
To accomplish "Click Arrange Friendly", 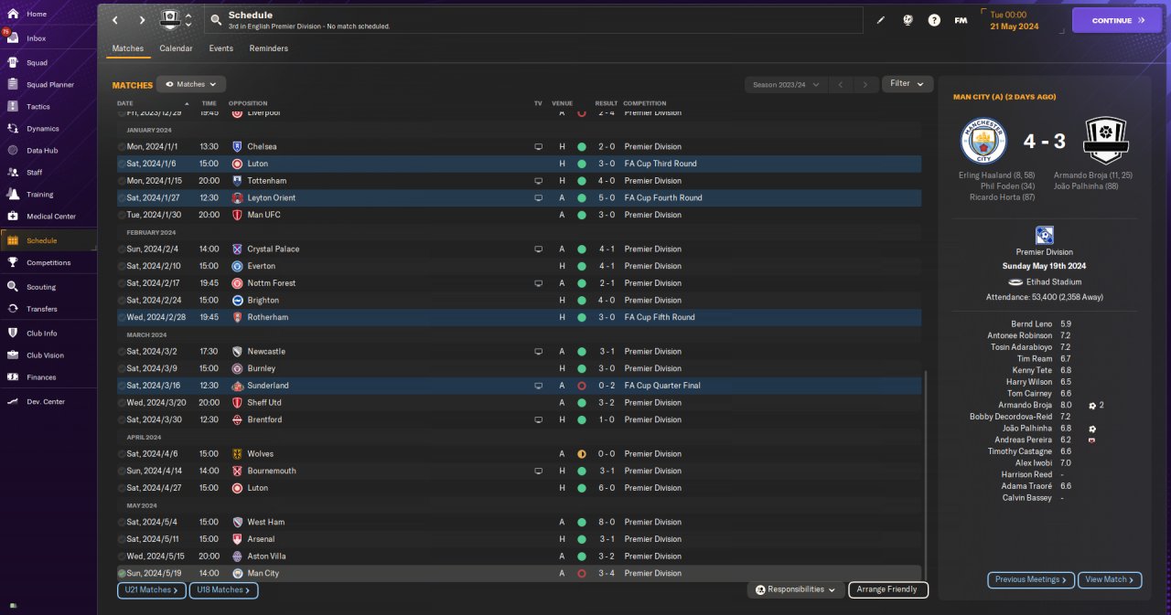I will pos(888,589).
